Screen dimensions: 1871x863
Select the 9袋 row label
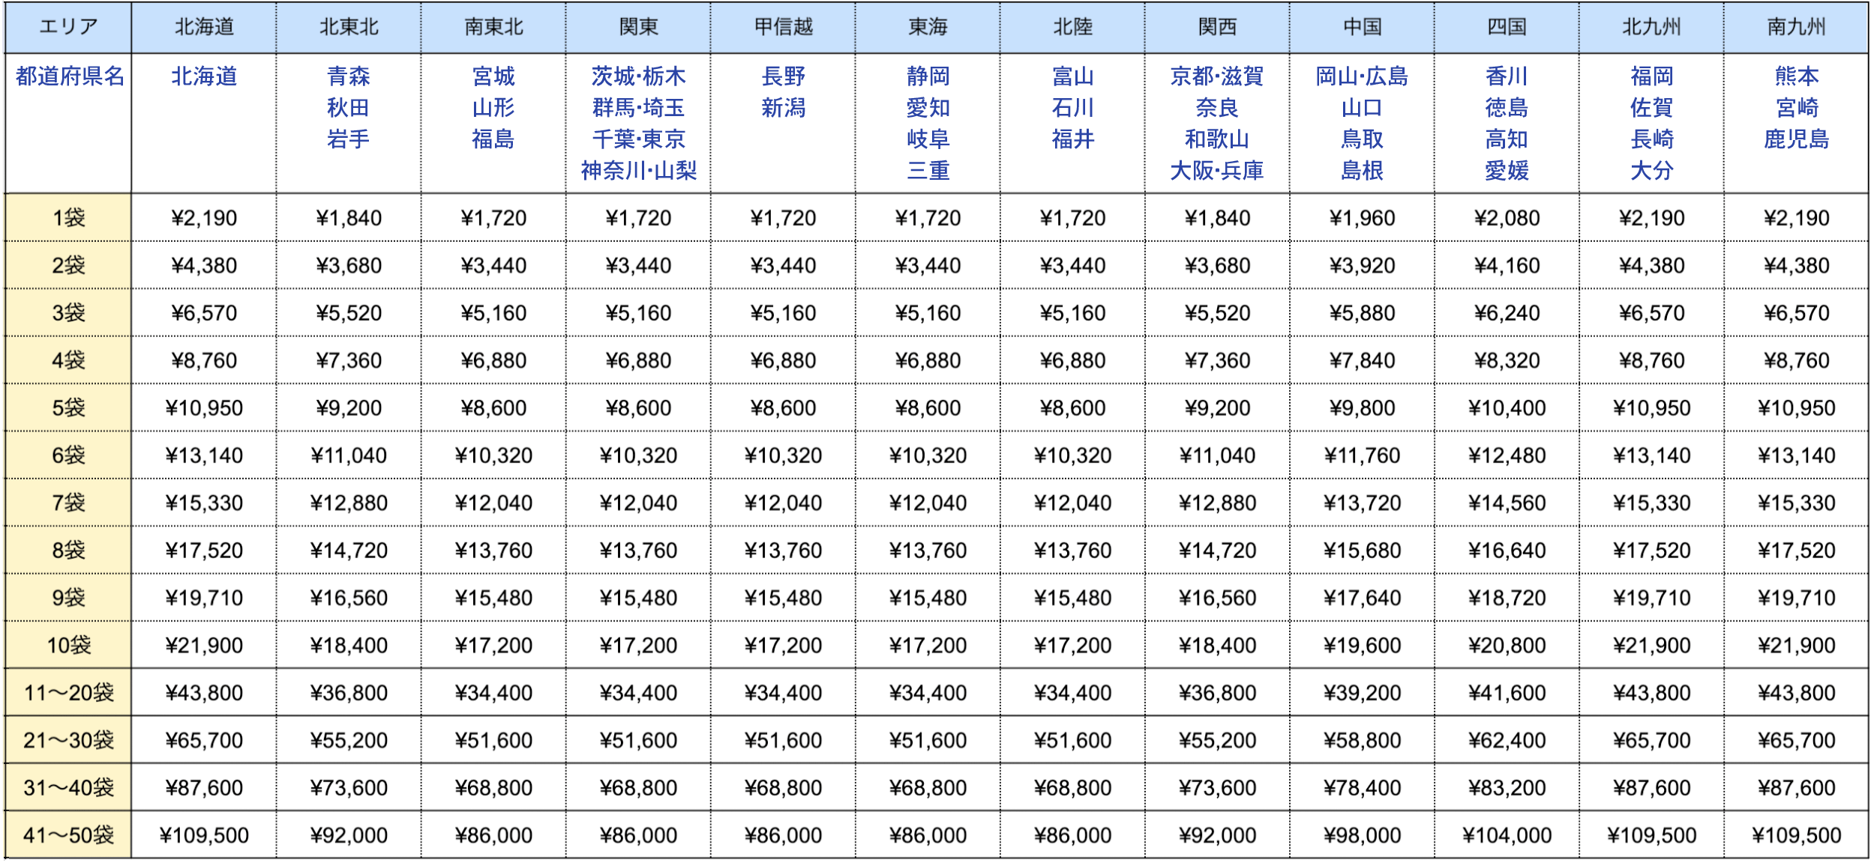pos(68,598)
